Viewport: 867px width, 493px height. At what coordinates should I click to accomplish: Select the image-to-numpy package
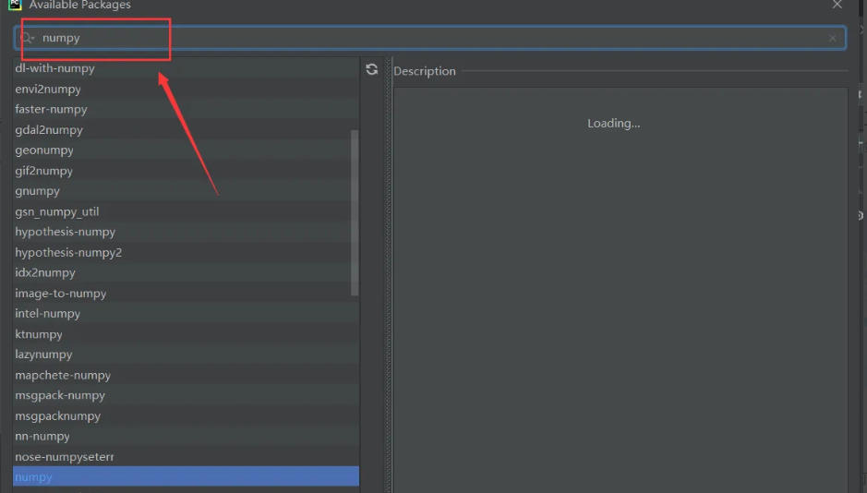[x=186, y=294]
